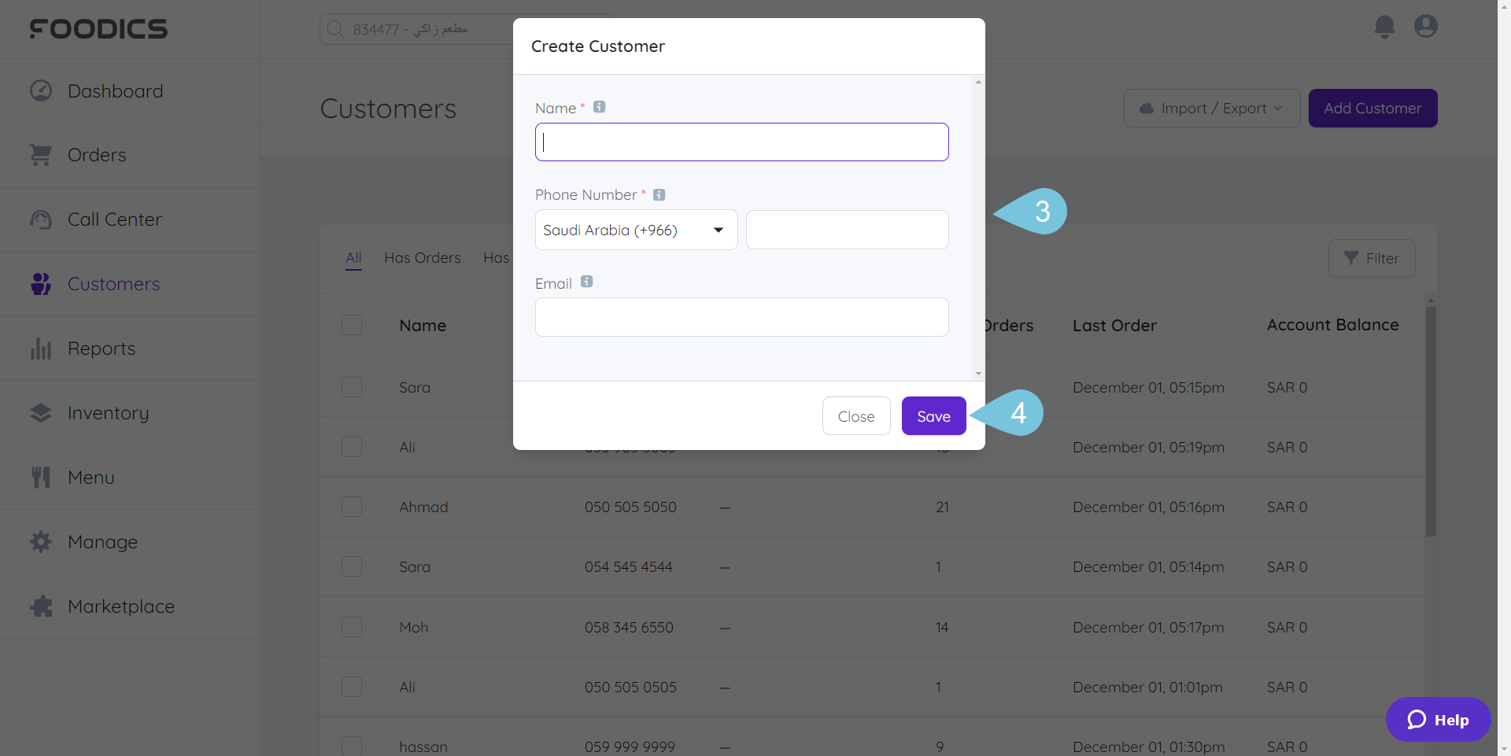Select the Orders icon in the sidebar
Screen dimensions: 1511x756
coord(40,154)
